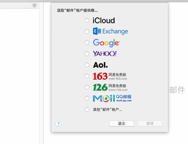Open help with the question mark button
The width and height of the screenshot is (188, 144).
pos(59,124)
